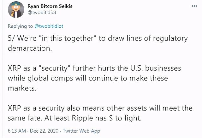Click the "5/" thread number in tweet
This screenshot has height=138, width=202.
click(x=12, y=38)
